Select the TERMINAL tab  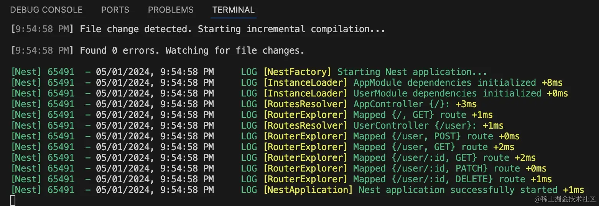234,10
